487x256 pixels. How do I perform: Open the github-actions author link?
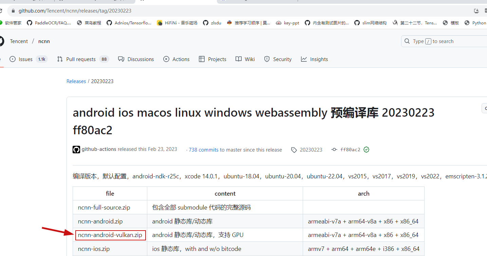pos(99,149)
